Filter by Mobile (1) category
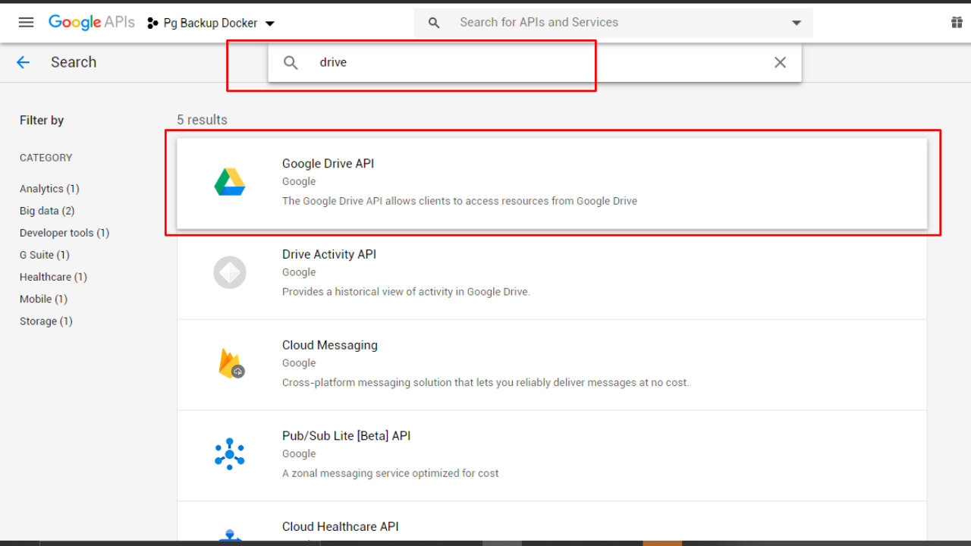The width and height of the screenshot is (971, 546). click(x=43, y=299)
